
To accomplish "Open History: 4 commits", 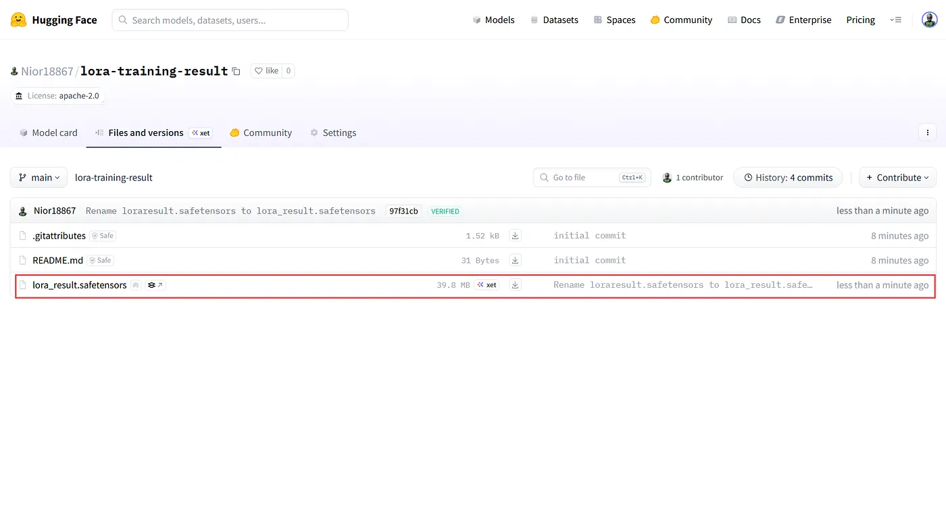I will pos(788,178).
